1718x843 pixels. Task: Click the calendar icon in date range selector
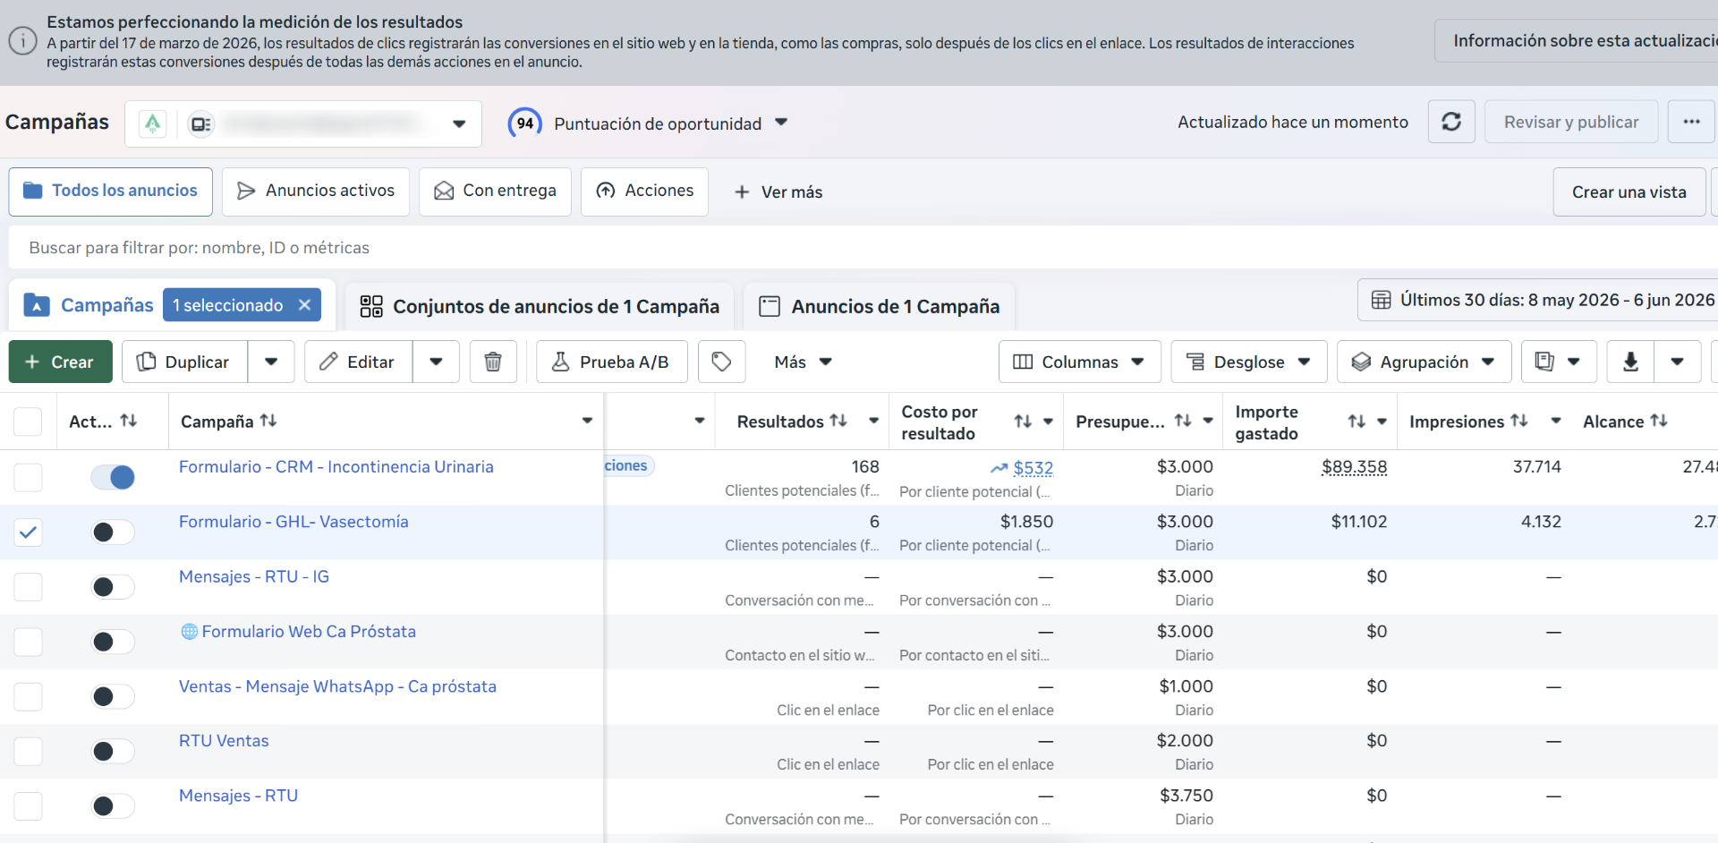click(x=1382, y=300)
